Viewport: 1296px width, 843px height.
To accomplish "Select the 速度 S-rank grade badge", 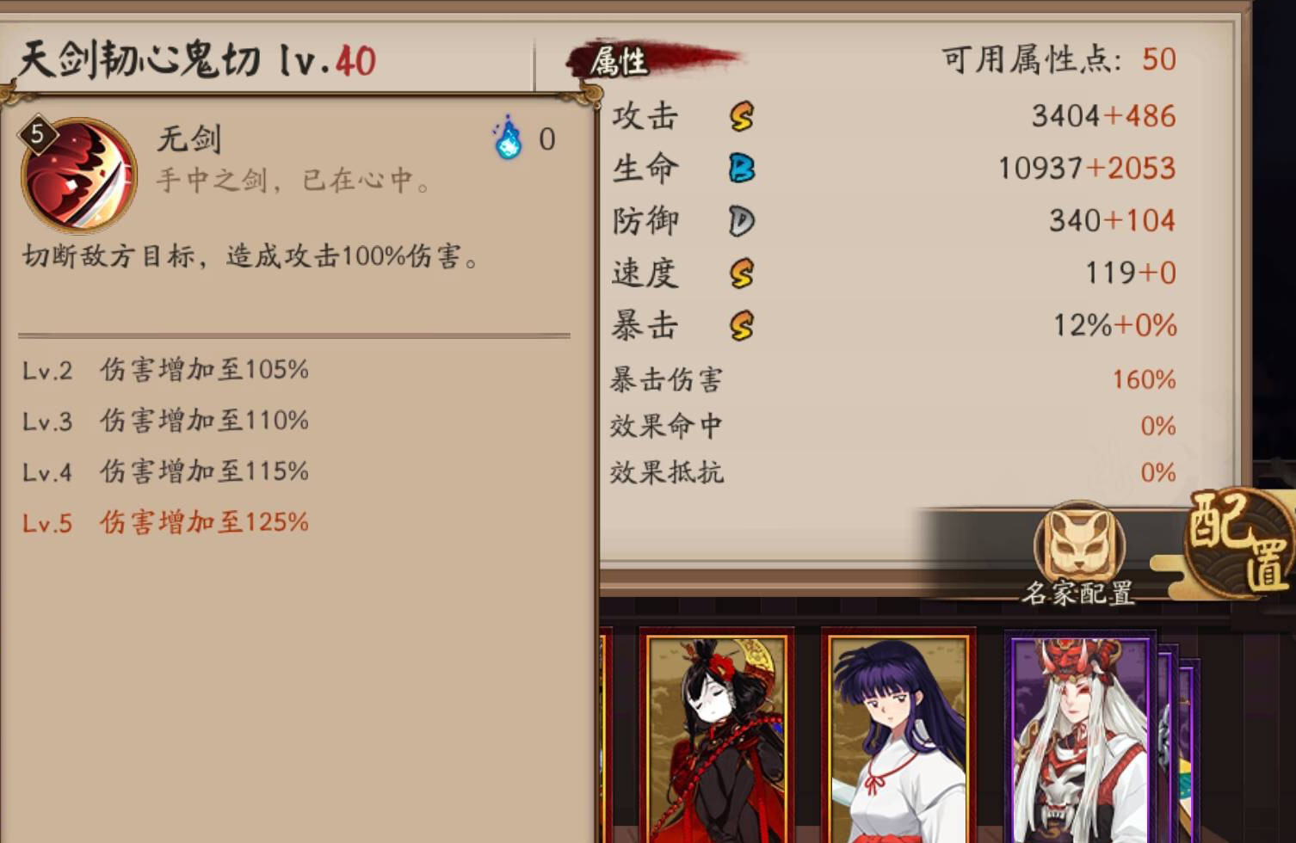I will tap(742, 274).
